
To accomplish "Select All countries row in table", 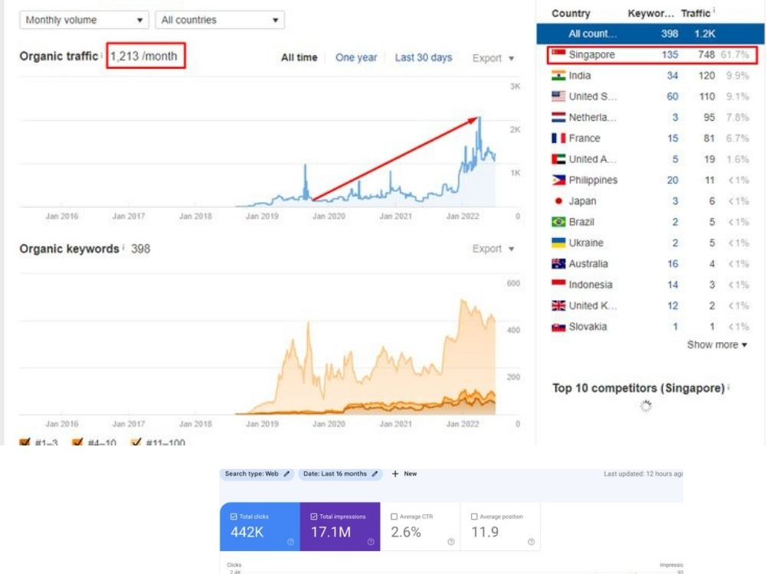I will pos(650,34).
